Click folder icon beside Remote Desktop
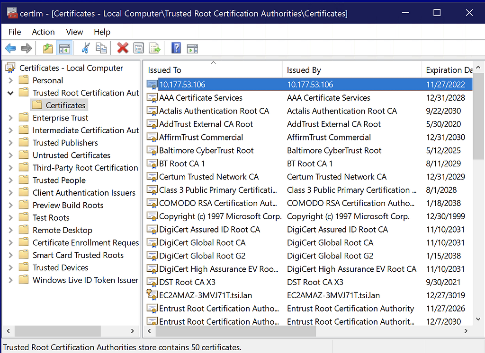The image size is (485, 353). [24, 230]
